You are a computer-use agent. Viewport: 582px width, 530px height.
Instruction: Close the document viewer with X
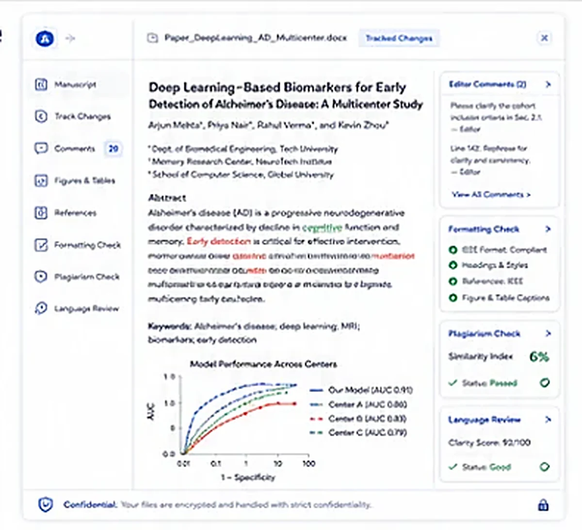(544, 38)
